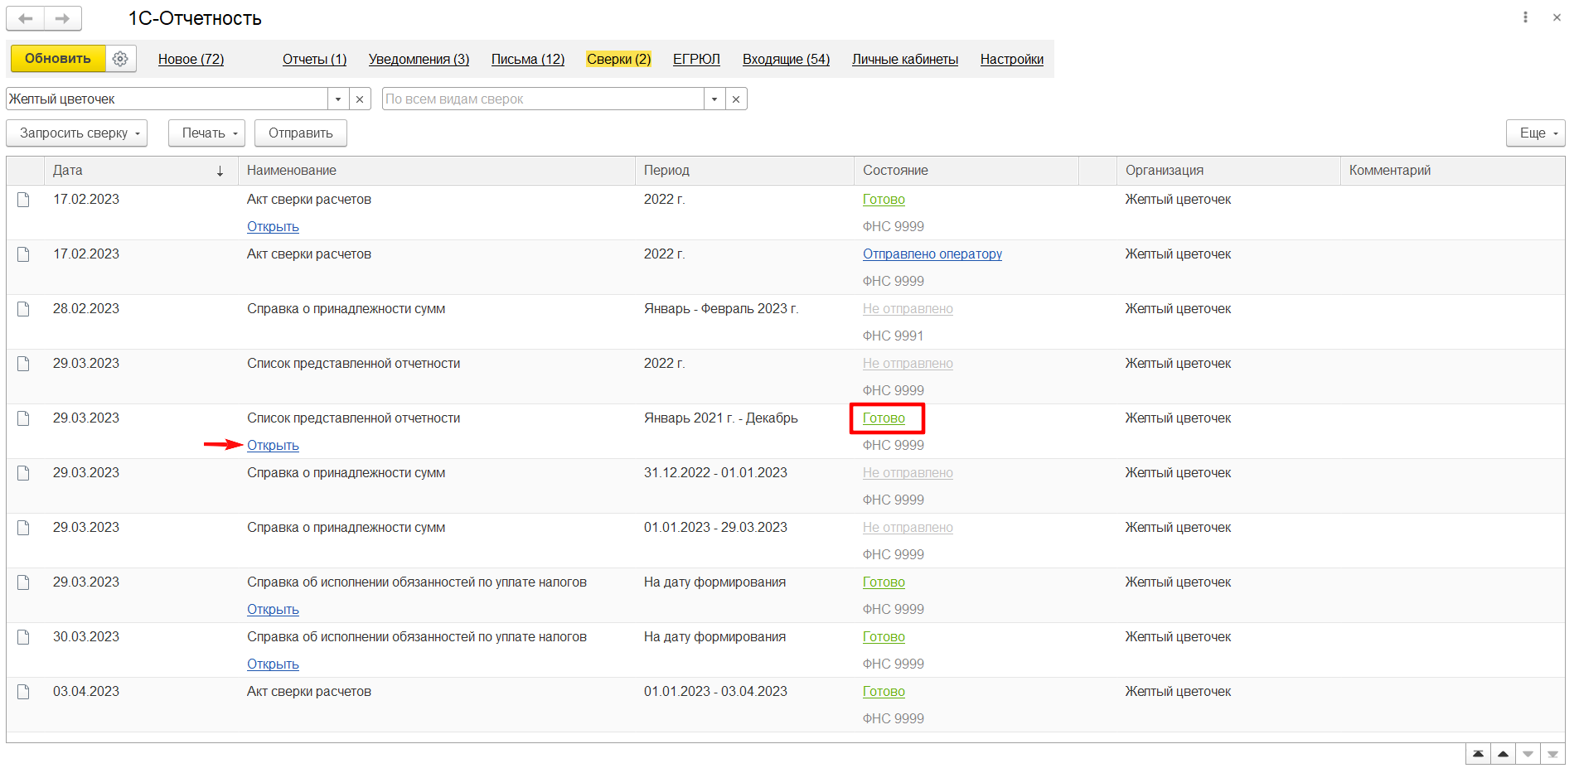
Task: Switch to the Входящие (54) tab
Action: (786, 60)
